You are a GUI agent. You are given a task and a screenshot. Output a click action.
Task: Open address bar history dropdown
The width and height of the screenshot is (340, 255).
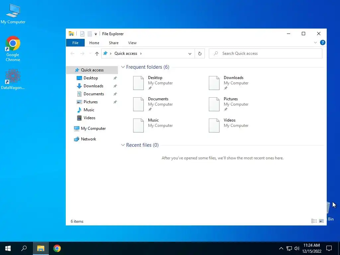(190, 54)
